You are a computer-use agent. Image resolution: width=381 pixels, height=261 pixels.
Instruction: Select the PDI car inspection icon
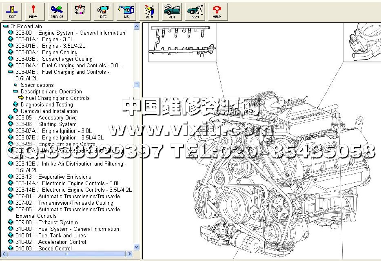click(x=172, y=11)
